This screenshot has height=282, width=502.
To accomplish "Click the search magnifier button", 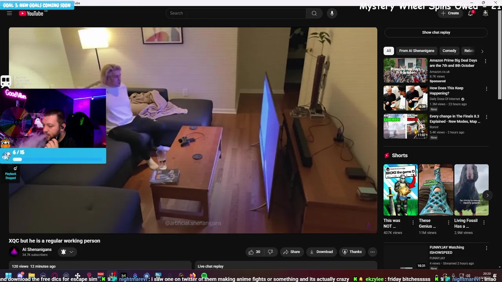I will click(314, 13).
